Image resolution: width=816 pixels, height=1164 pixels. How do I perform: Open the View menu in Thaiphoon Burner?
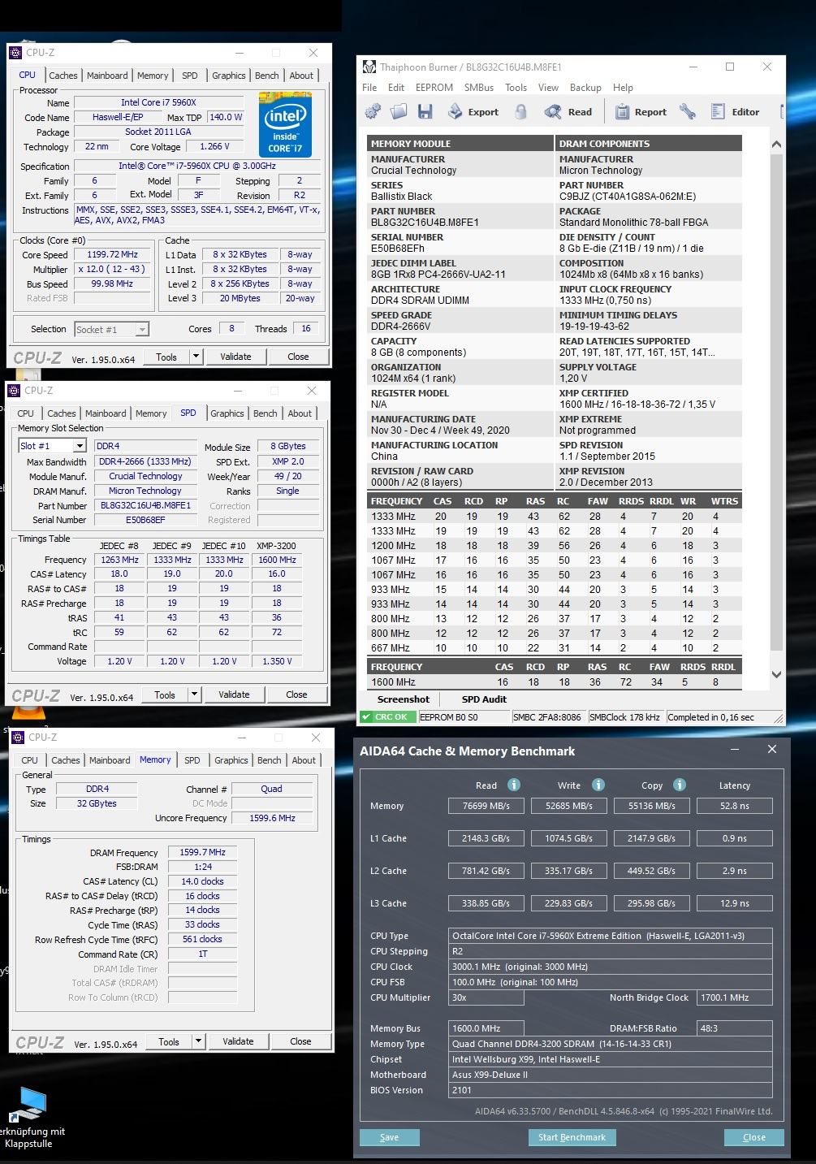548,88
